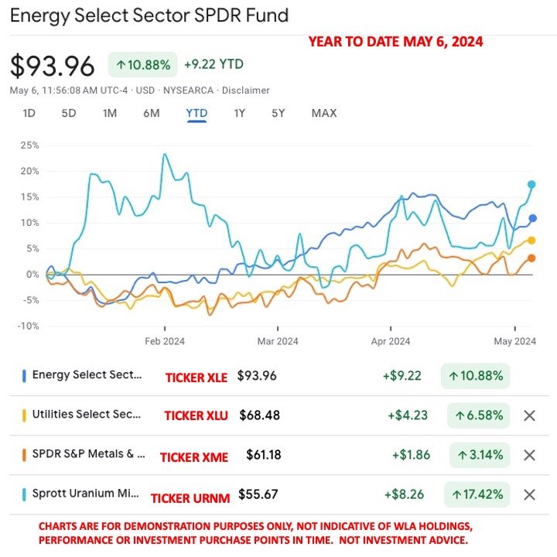Viewport: 557px width, 557px height.
Task: Click the yellow Utilities endpoint dot on chart
Action: pos(531,241)
